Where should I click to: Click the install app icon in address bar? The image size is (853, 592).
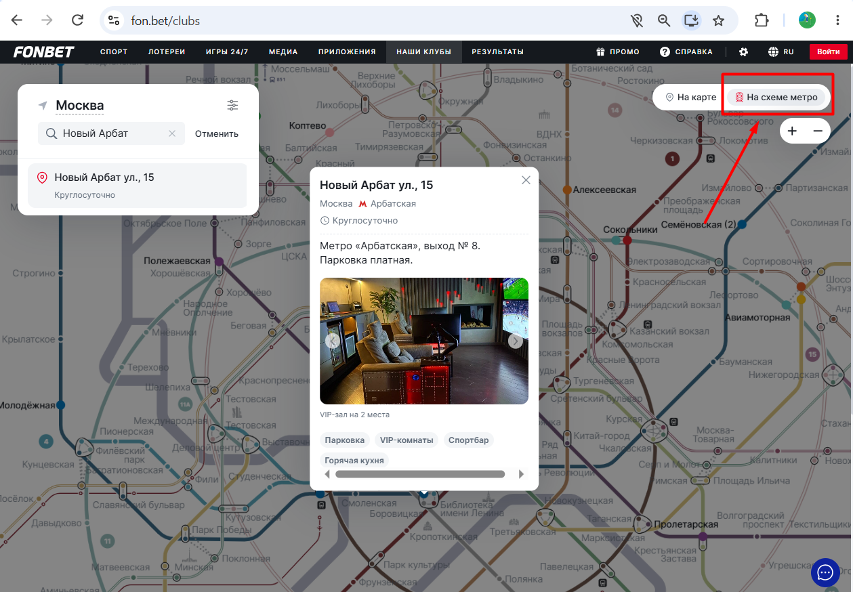click(691, 20)
